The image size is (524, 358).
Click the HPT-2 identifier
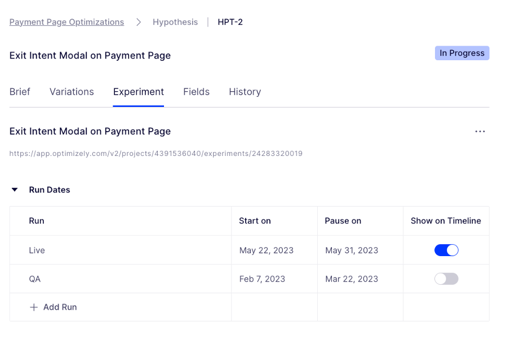(x=230, y=22)
